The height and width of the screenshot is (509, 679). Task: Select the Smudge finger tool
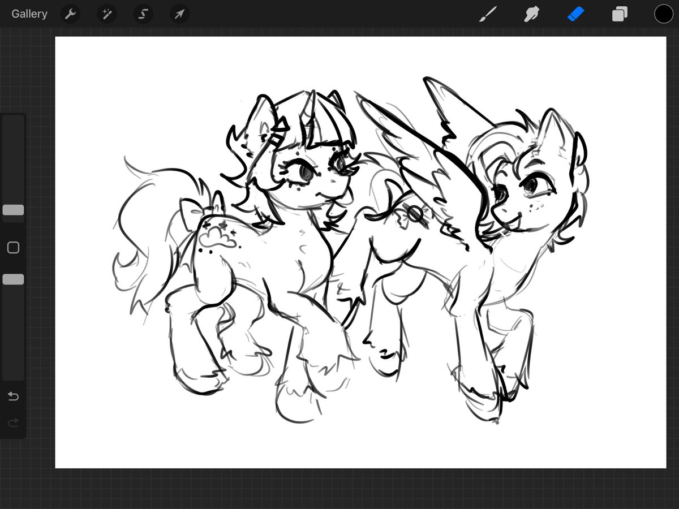[x=531, y=14]
